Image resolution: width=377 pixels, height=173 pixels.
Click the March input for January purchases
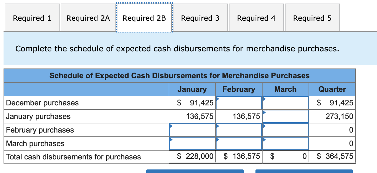(x=285, y=116)
